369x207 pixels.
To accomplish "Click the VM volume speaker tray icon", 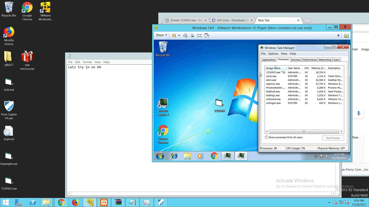I will click(327, 156).
